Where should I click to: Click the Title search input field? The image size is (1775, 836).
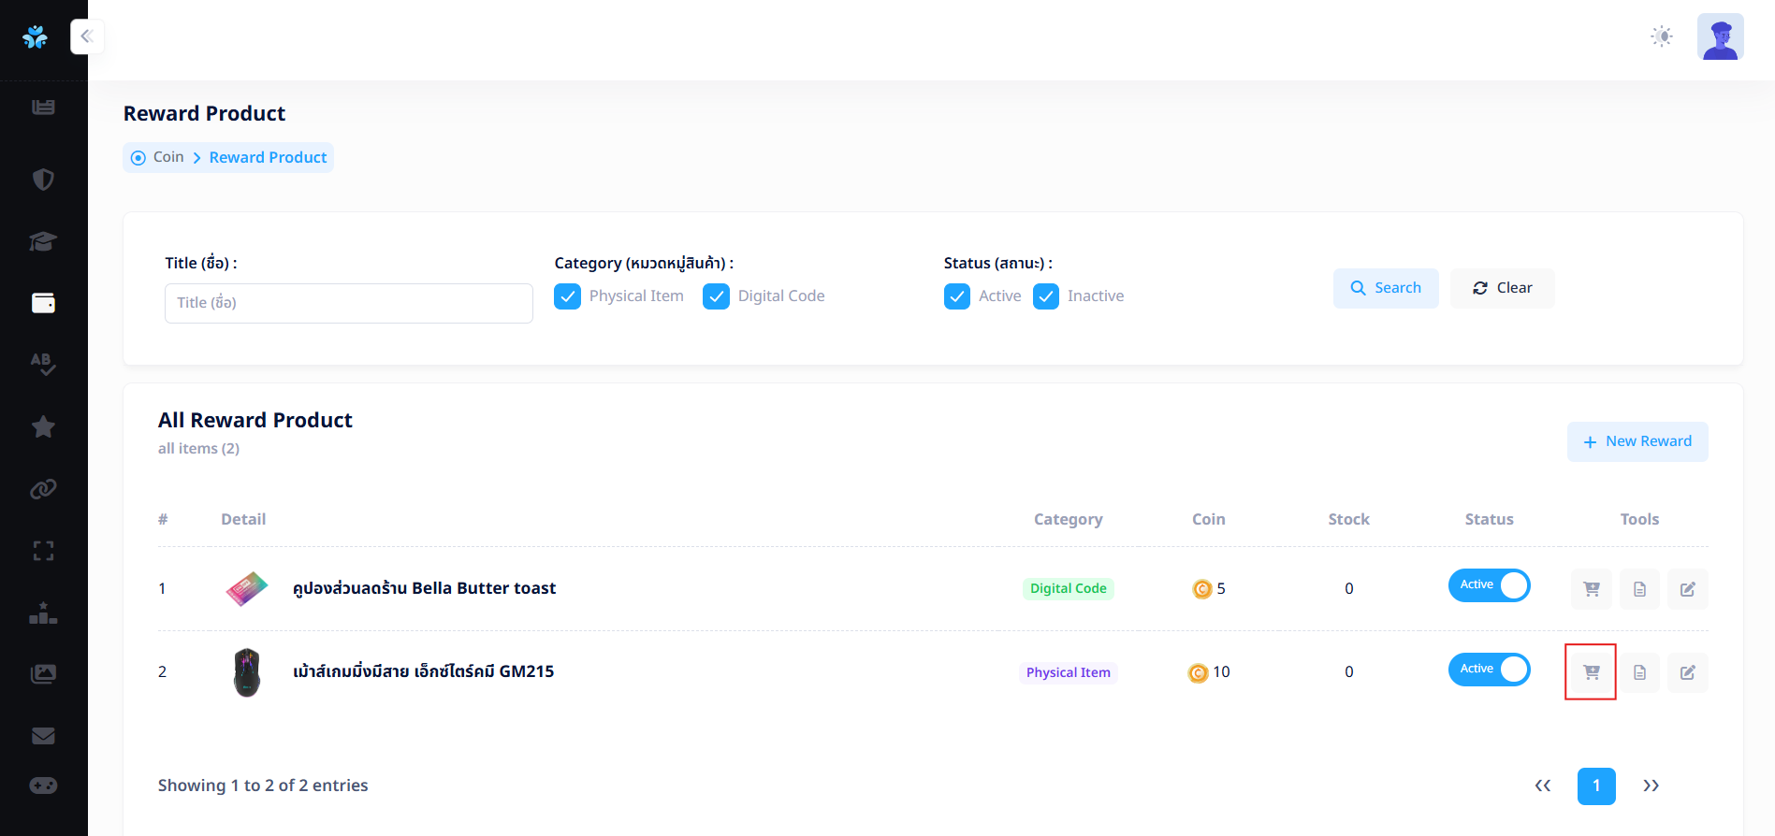(348, 303)
